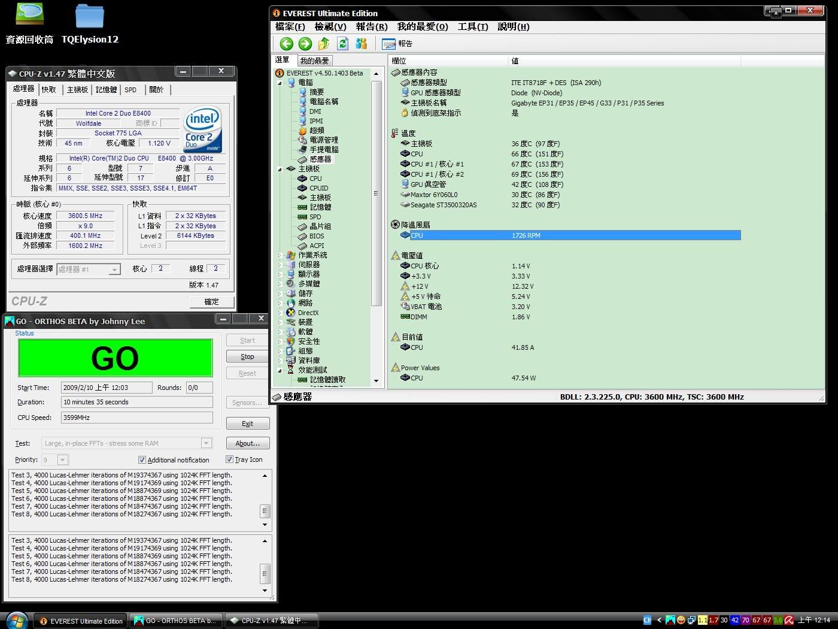
Task: Switch to the CPU-Z SPD tab
Action: pos(130,90)
